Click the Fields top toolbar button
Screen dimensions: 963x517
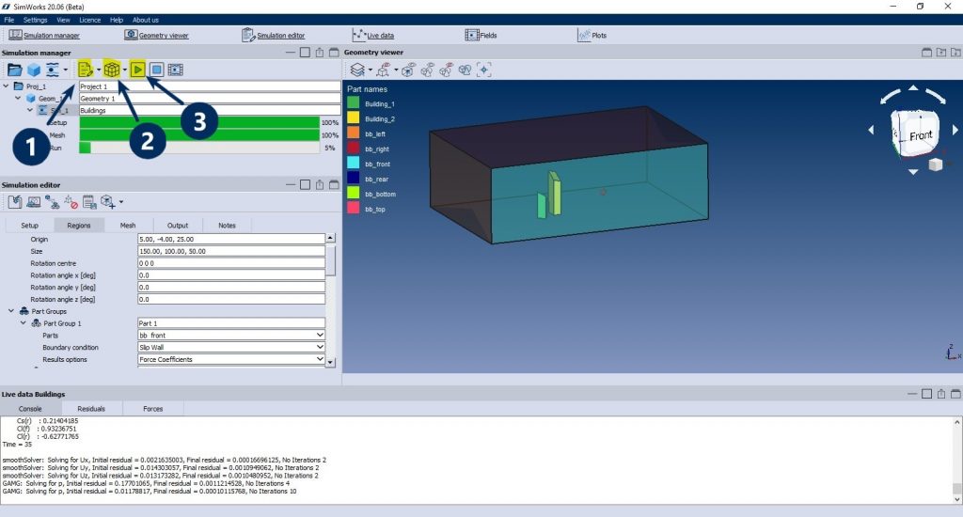point(481,35)
